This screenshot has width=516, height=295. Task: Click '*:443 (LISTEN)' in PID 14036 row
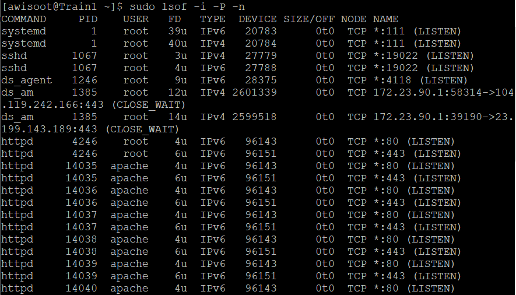[417, 202]
